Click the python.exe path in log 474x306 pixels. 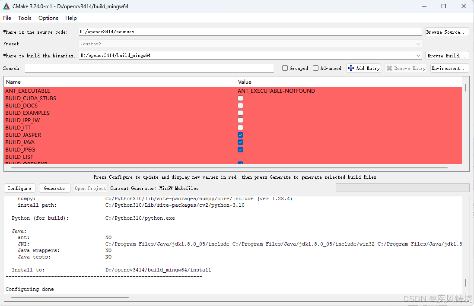pyautogui.click(x=140, y=218)
